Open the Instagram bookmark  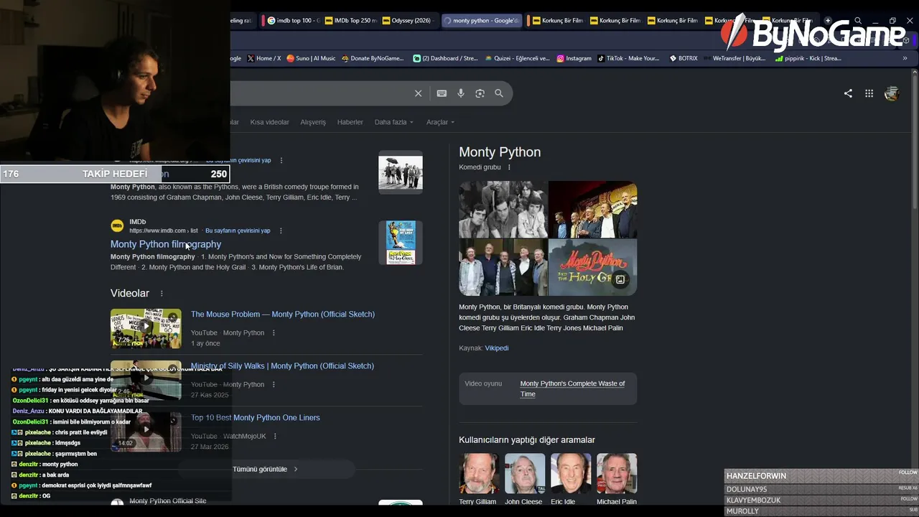[574, 58]
